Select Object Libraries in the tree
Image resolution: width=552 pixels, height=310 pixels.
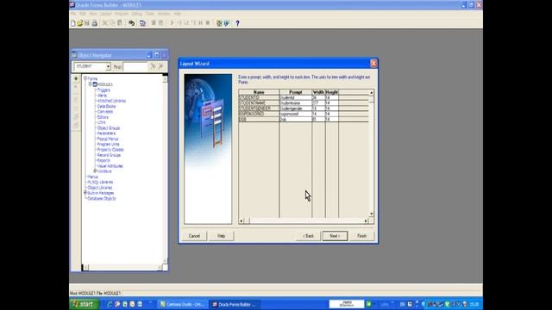(x=100, y=188)
